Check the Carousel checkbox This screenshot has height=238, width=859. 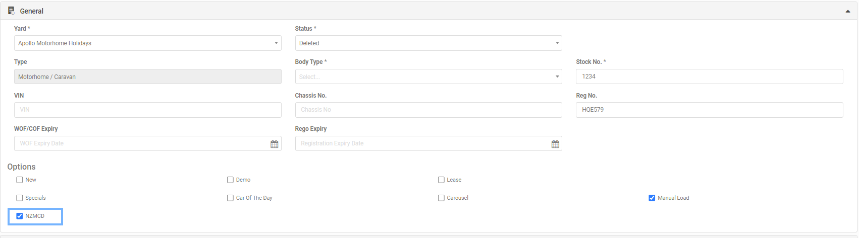tap(441, 198)
